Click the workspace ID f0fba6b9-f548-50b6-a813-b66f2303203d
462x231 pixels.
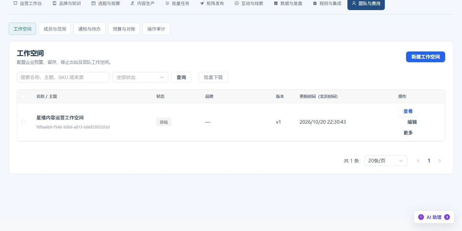point(73,127)
